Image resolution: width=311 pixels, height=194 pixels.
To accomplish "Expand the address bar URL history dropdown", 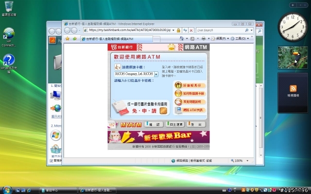I will 173,30.
